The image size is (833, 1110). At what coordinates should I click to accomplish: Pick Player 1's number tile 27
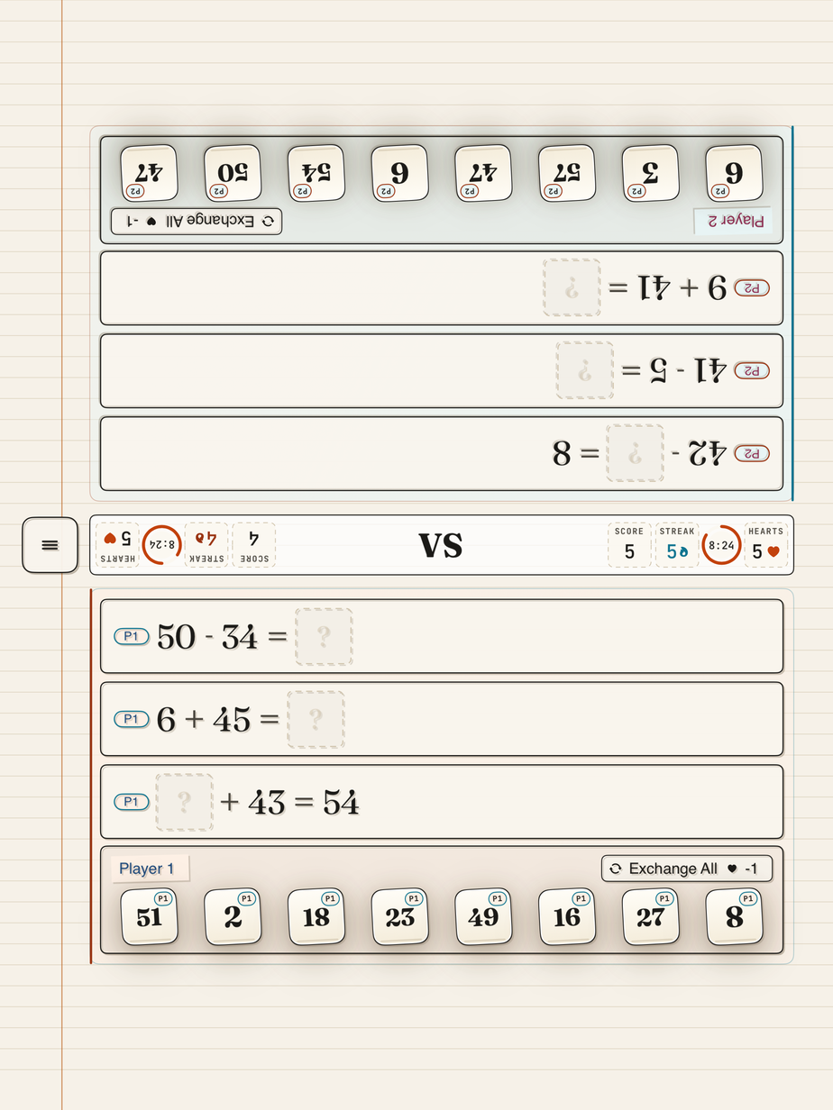[651, 917]
